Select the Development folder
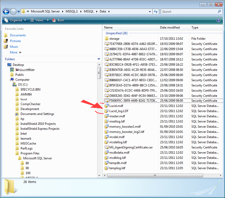This screenshot has height=198, width=225. pos(30,109)
